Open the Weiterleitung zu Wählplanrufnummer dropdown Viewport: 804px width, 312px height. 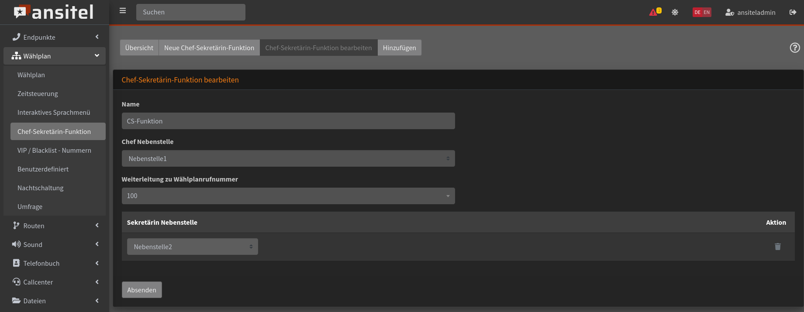[x=288, y=196]
